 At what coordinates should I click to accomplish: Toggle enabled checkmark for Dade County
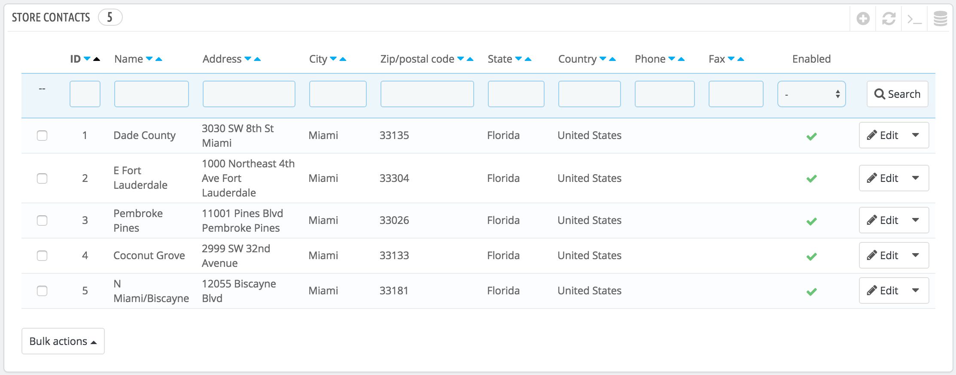[811, 136]
